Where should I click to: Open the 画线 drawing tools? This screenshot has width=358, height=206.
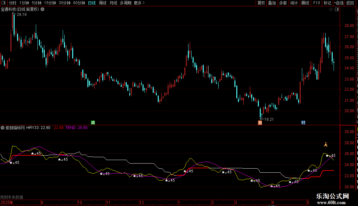(x=305, y=3)
